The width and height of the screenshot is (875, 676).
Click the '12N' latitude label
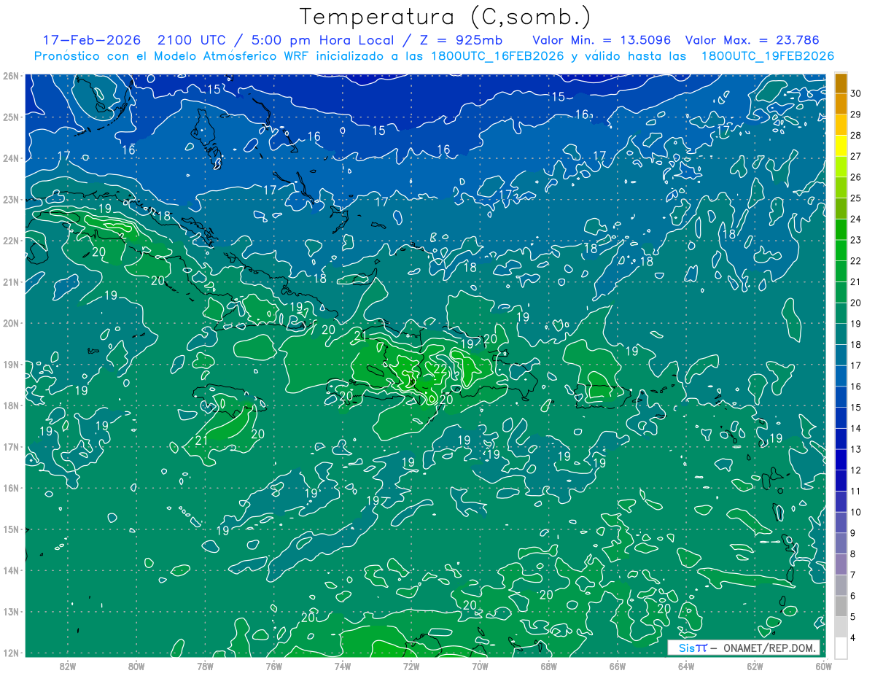11,653
